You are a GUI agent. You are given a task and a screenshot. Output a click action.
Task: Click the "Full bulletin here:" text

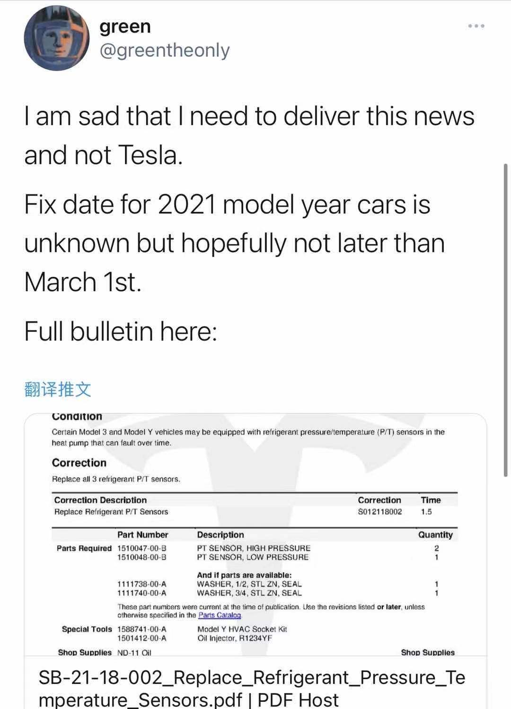tap(121, 331)
